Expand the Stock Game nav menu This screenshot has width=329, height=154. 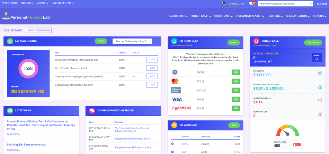(224, 16)
